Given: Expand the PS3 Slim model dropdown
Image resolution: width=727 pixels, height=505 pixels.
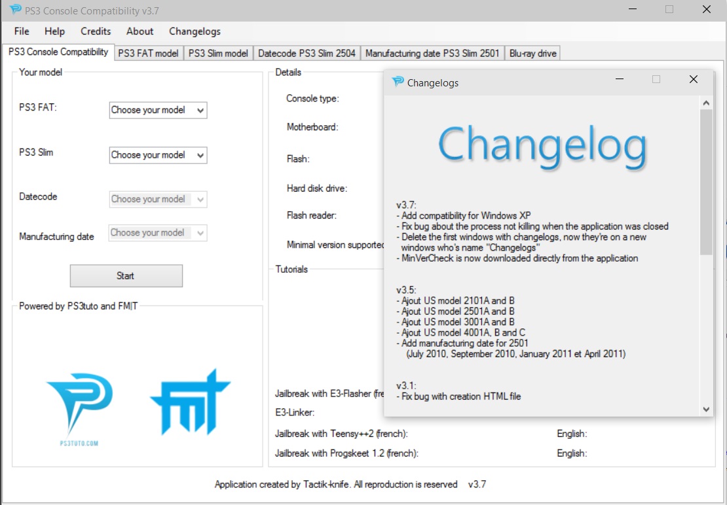Looking at the screenshot, I should pos(158,155).
